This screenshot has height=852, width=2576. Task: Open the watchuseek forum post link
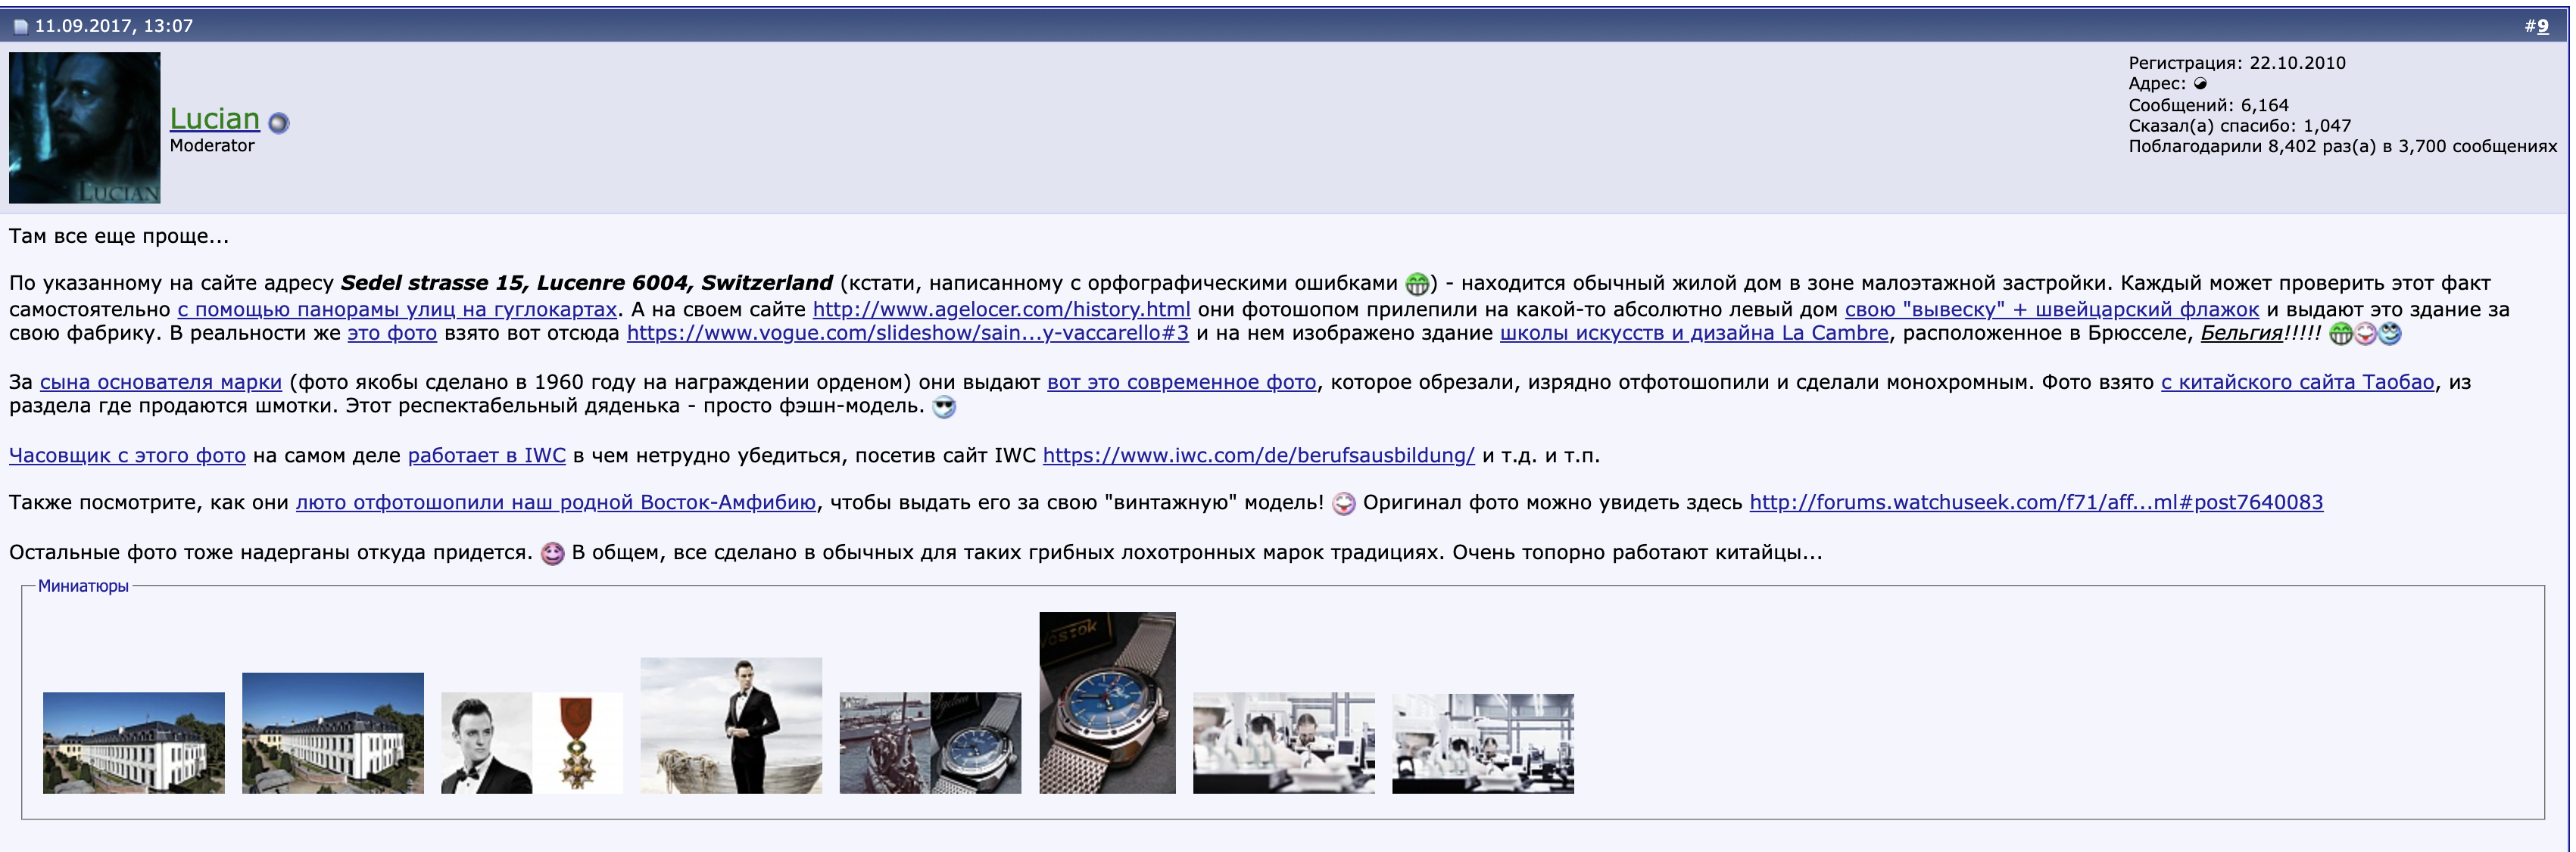[2035, 502]
